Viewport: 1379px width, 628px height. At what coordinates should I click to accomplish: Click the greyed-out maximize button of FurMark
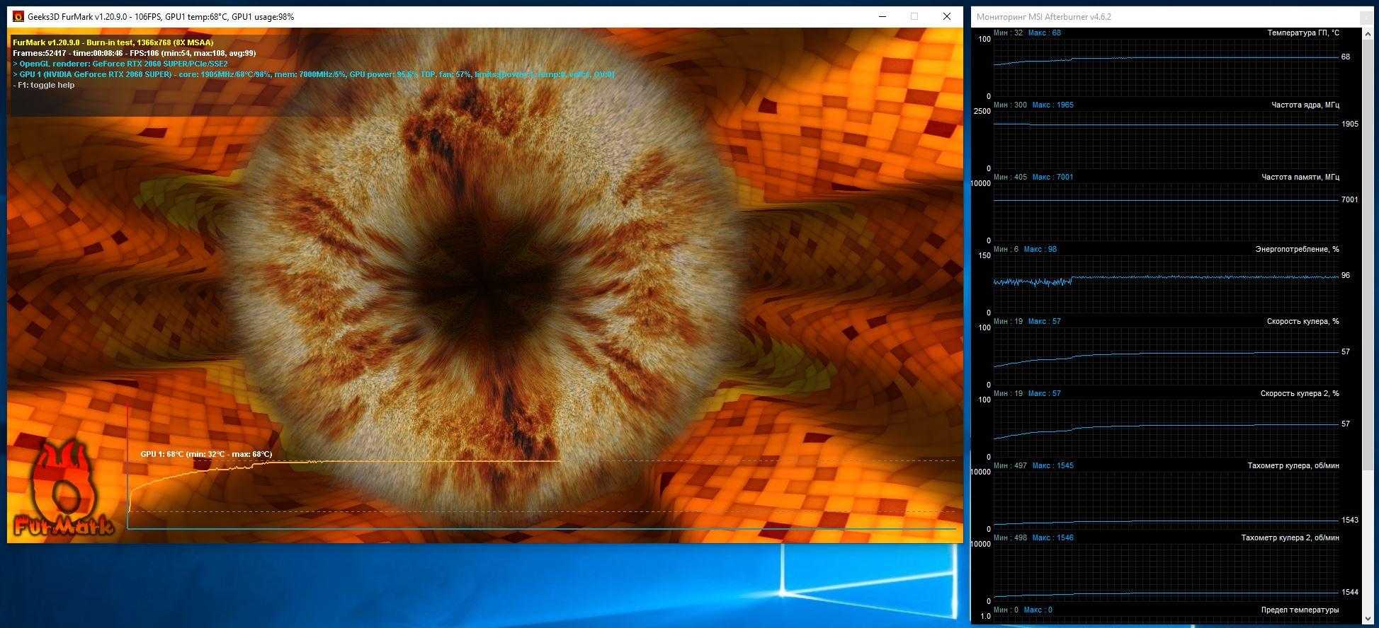coord(914,16)
